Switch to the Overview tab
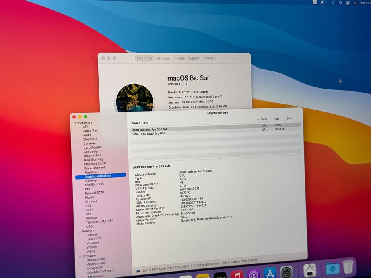 click(x=144, y=58)
